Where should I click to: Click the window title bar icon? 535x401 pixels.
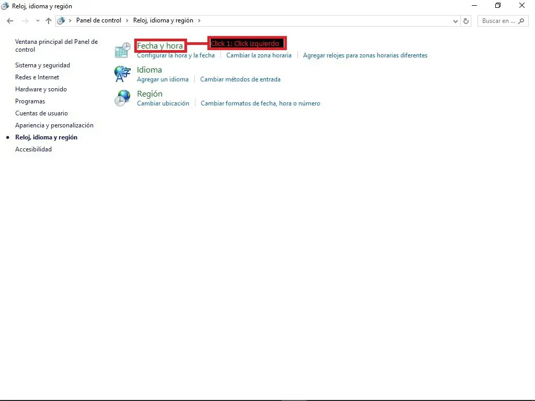point(5,6)
